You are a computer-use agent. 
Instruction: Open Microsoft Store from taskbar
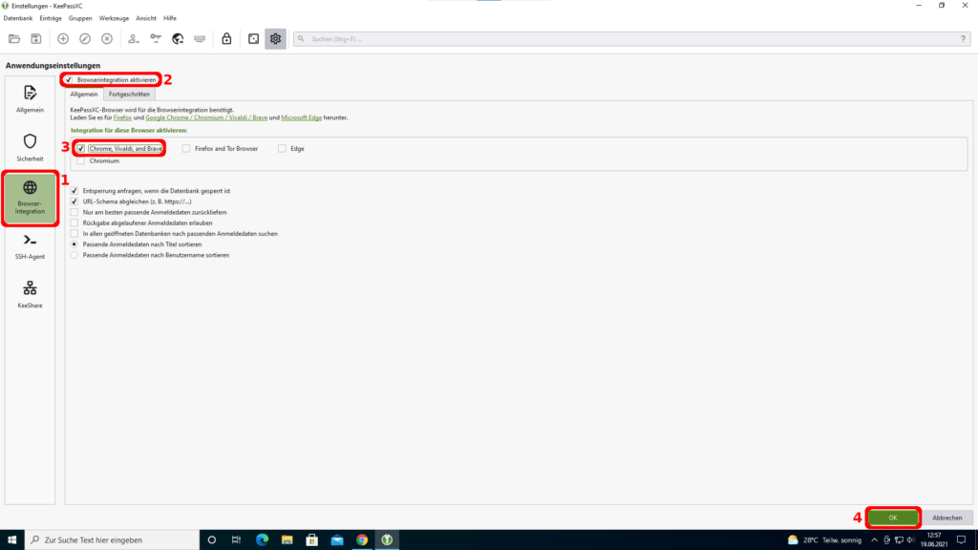tap(312, 540)
